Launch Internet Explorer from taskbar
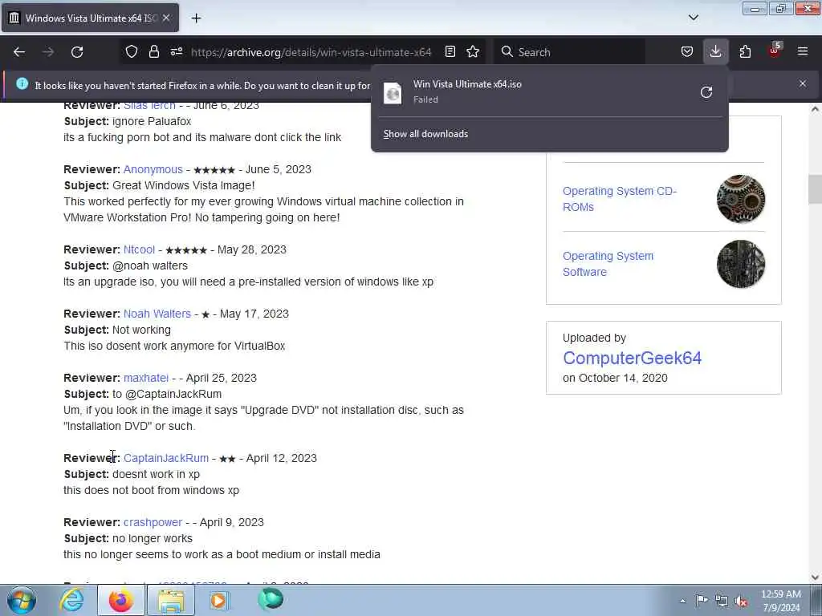822x616 pixels. (71, 600)
